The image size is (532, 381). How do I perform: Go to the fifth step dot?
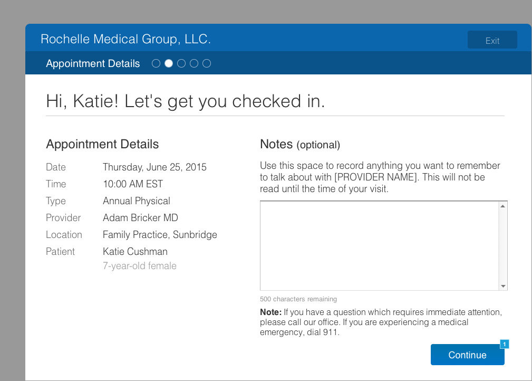(207, 63)
